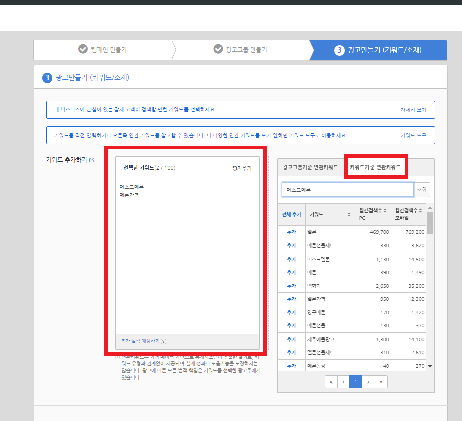
Task: Select 머스크메론 in selected keywords list
Action: [132, 187]
